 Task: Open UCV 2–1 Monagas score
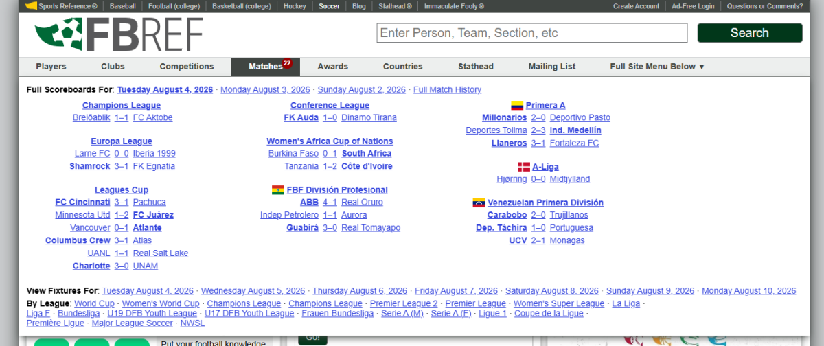tap(538, 241)
